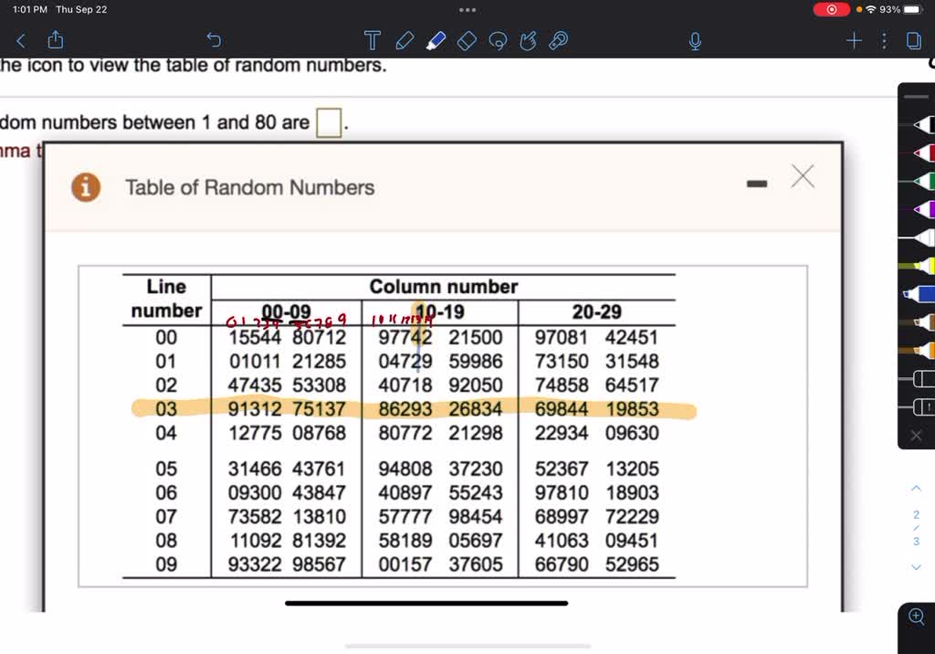
Task: Pick the red pen from favorites
Action: tap(920, 153)
